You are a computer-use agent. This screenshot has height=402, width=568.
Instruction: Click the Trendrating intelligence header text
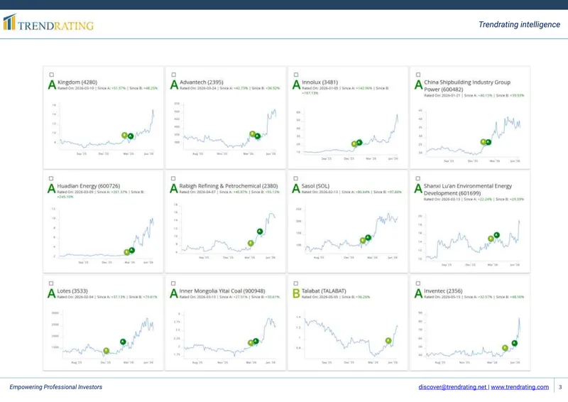click(519, 25)
